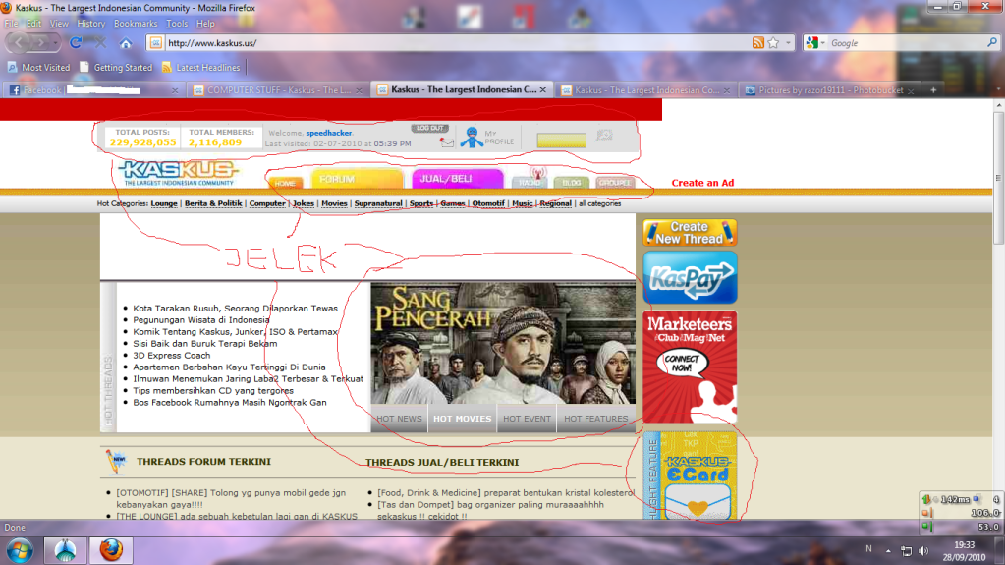Open Most Visited bookmarks folder
The height and width of the screenshot is (565, 1005).
[38, 68]
